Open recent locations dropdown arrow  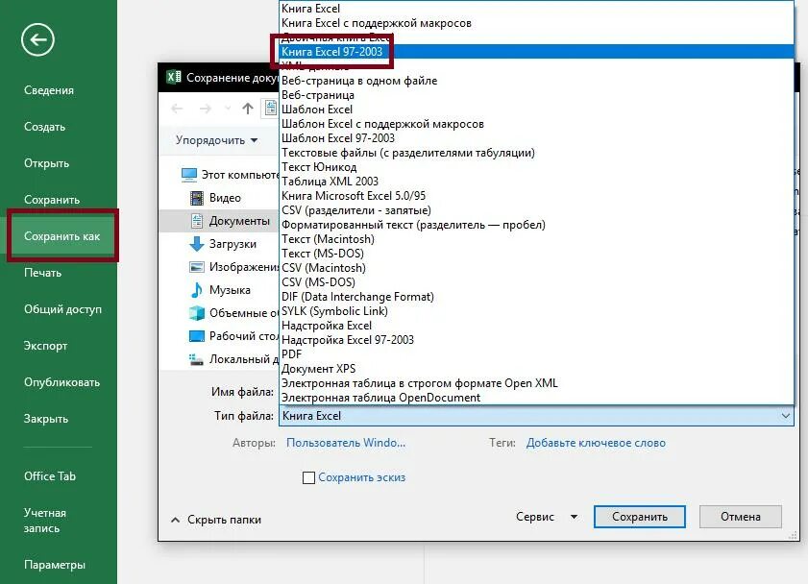228,109
